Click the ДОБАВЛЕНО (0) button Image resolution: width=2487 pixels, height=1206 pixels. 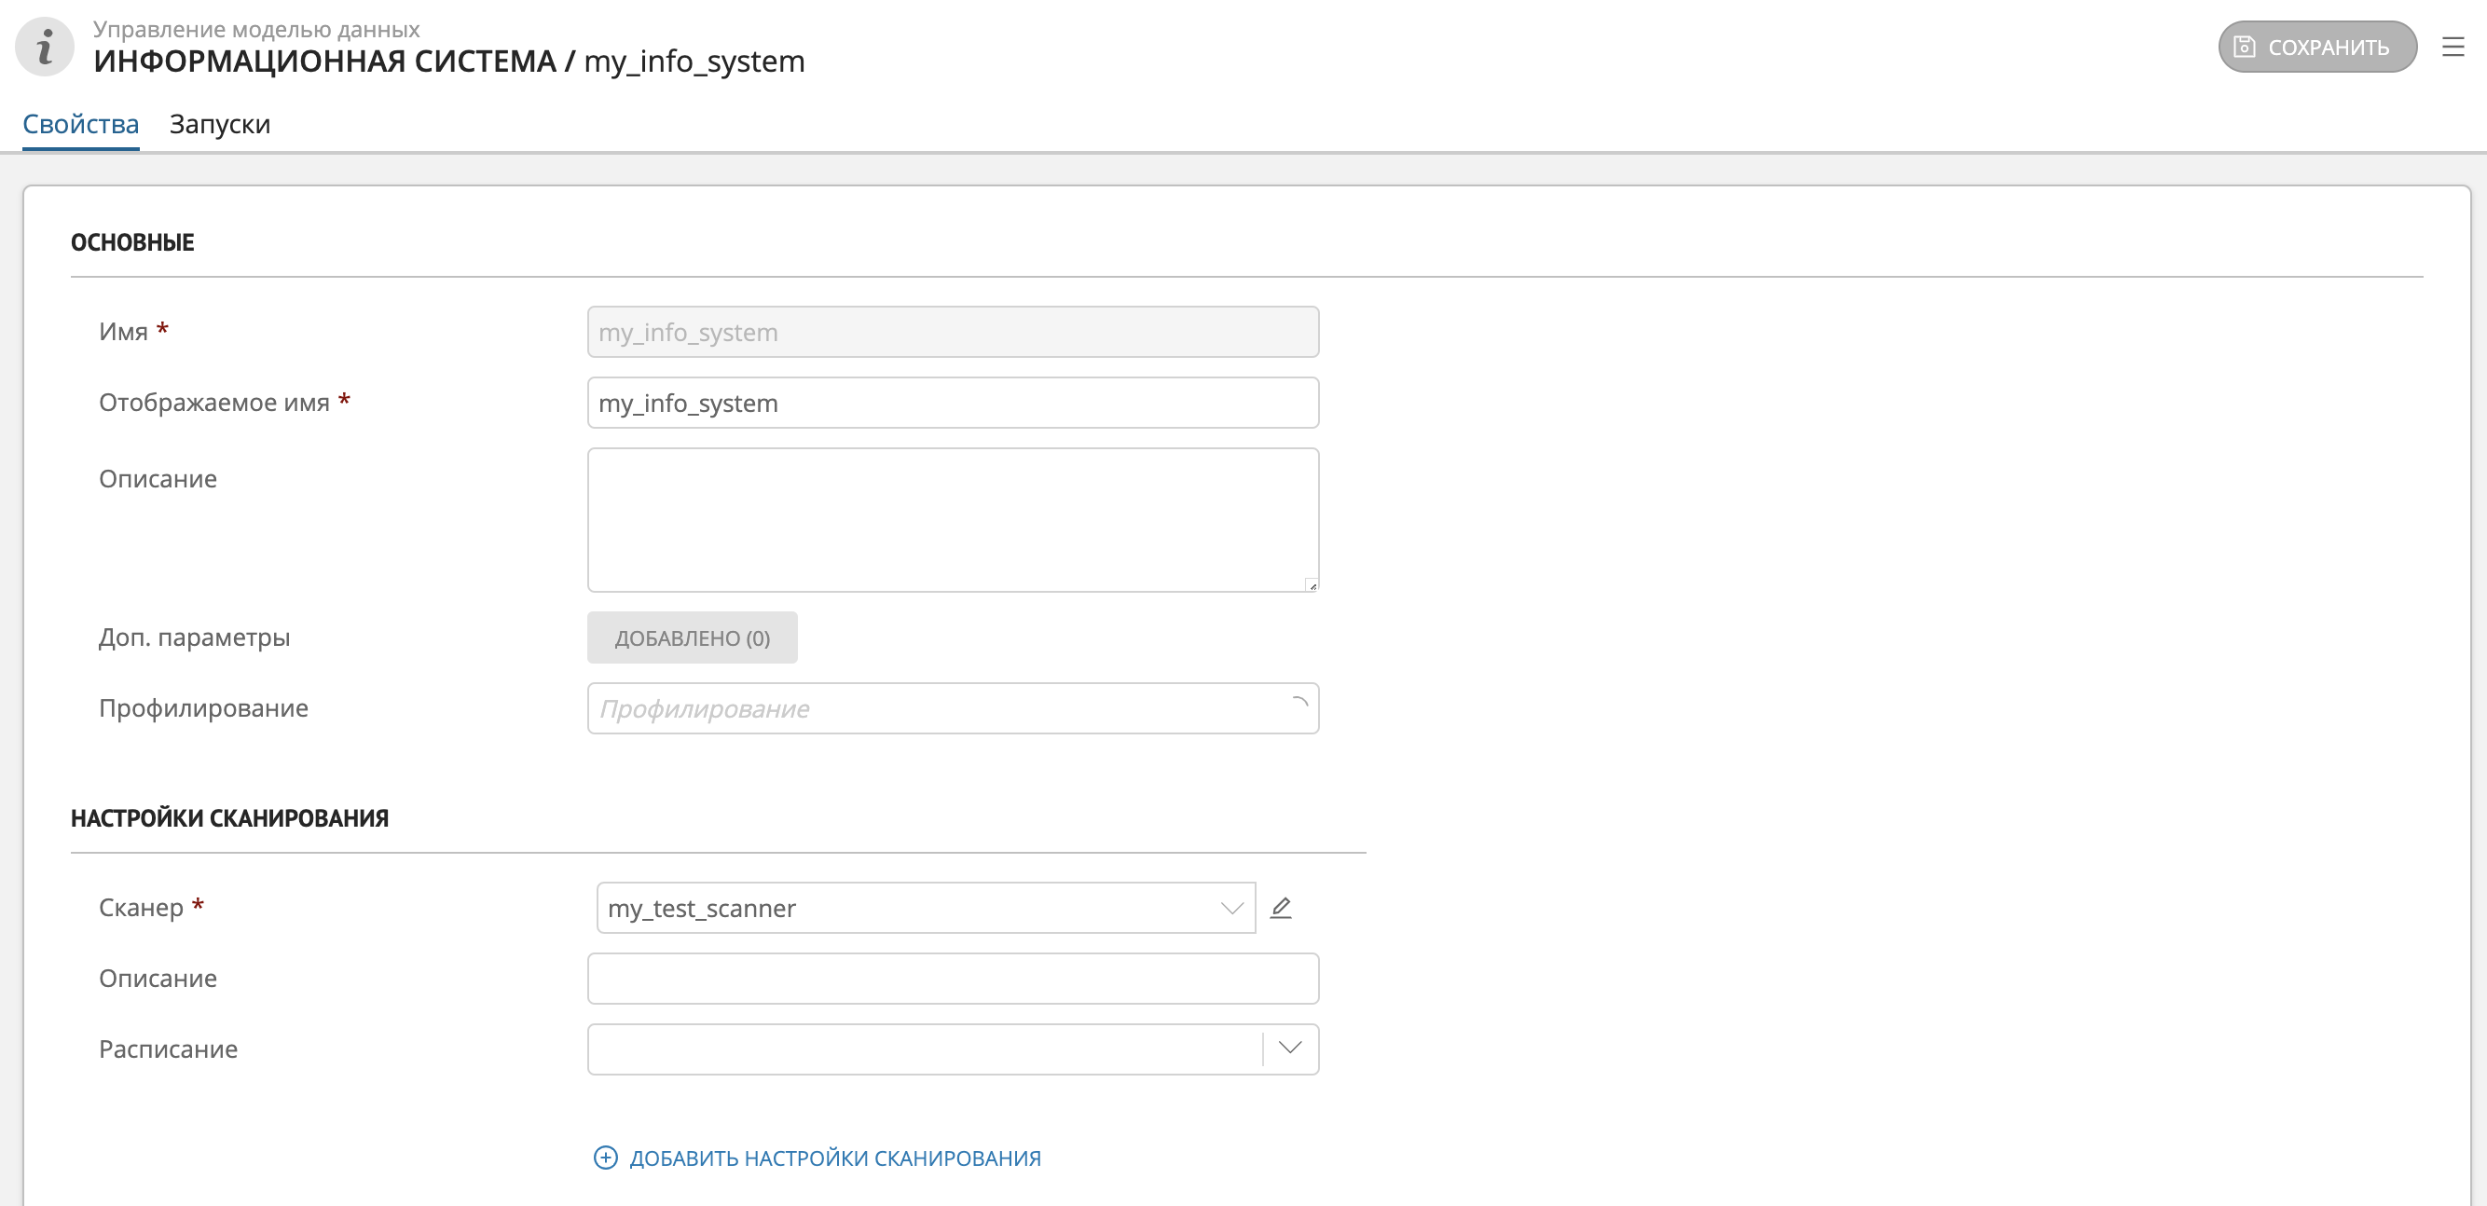(692, 637)
